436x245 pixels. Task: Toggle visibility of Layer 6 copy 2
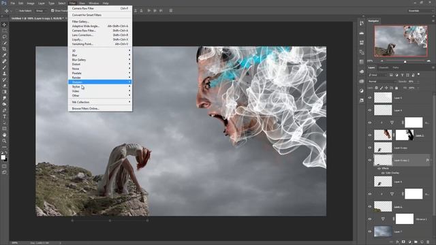(x=370, y=161)
